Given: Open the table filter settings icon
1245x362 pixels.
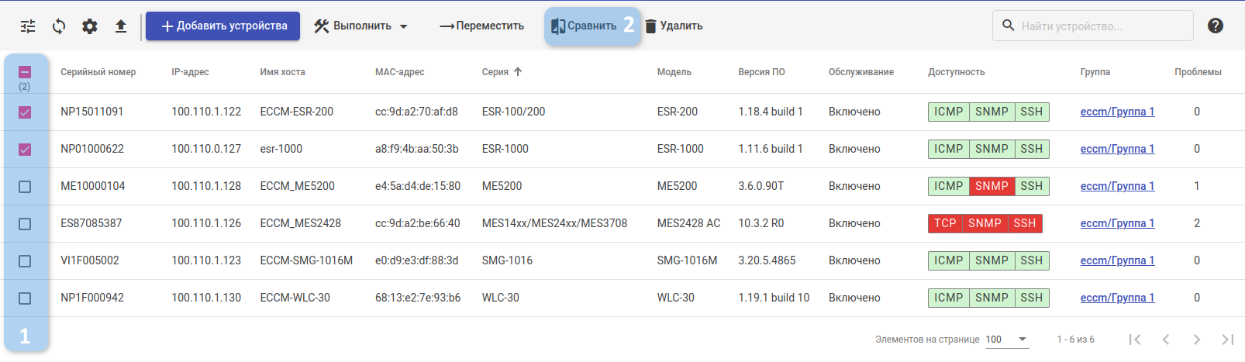Looking at the screenshot, I should tap(28, 26).
